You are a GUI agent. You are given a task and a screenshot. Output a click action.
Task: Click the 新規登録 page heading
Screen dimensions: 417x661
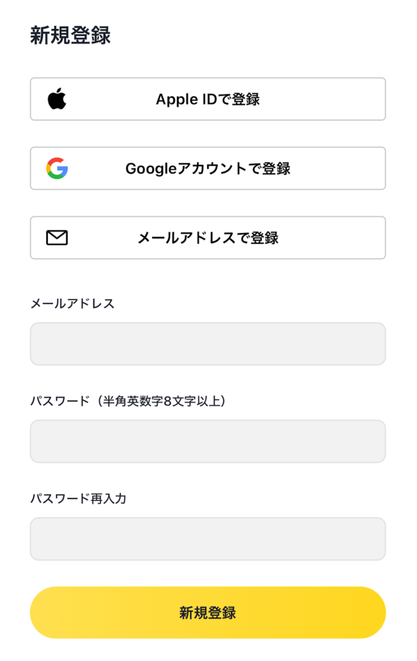pos(70,36)
